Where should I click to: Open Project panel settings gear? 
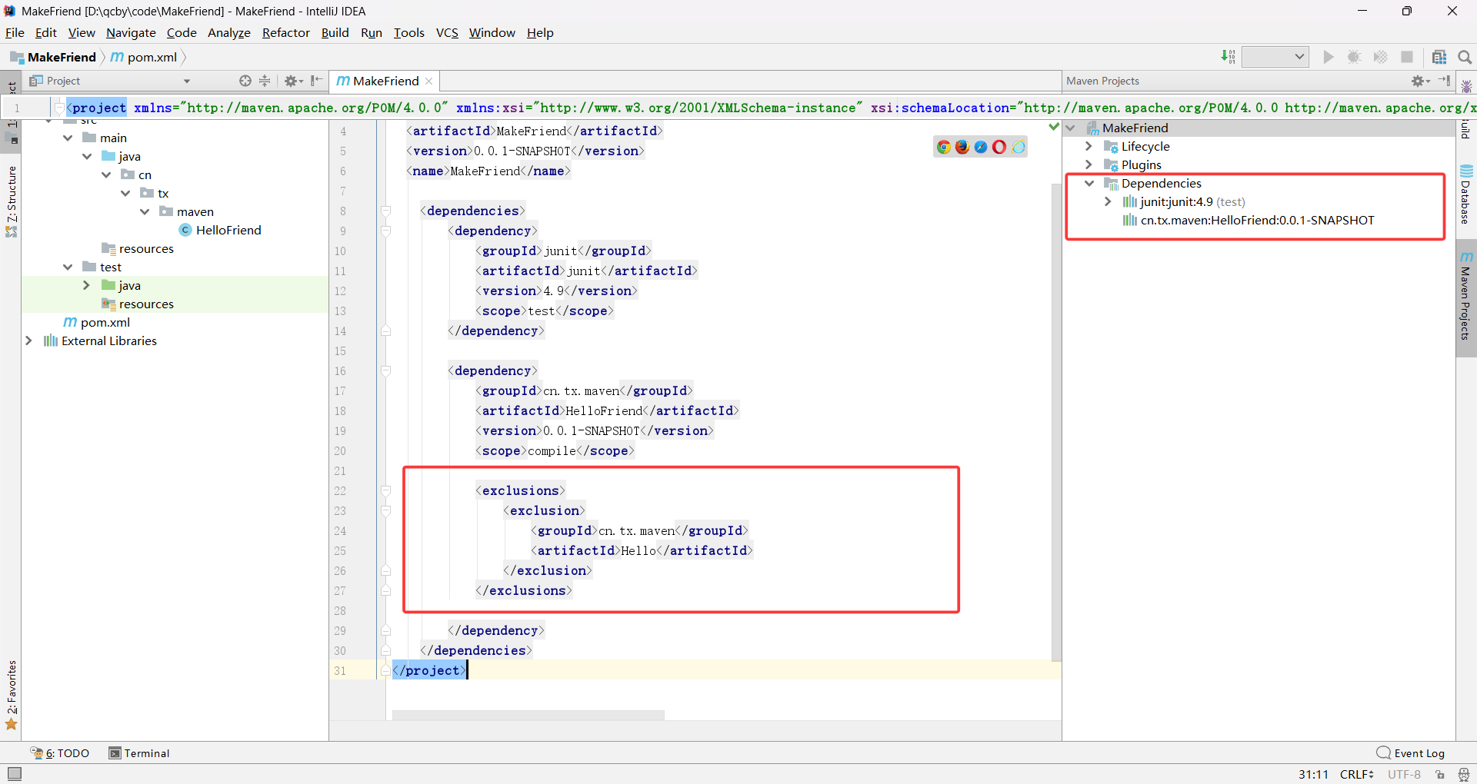(293, 81)
